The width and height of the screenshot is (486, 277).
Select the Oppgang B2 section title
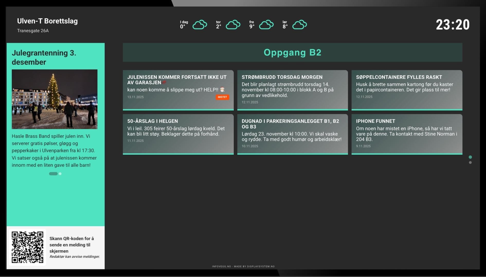[x=292, y=52]
